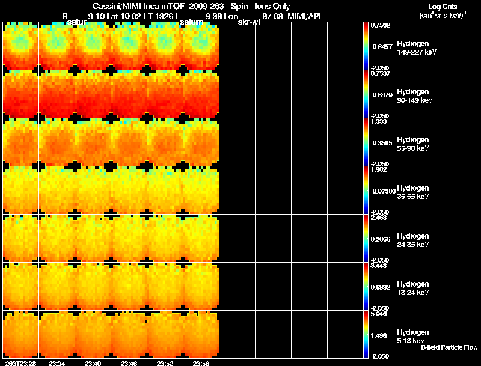Click the 'B-field Particle Flow' label
Screen dimensions: 481x366
click(449, 347)
